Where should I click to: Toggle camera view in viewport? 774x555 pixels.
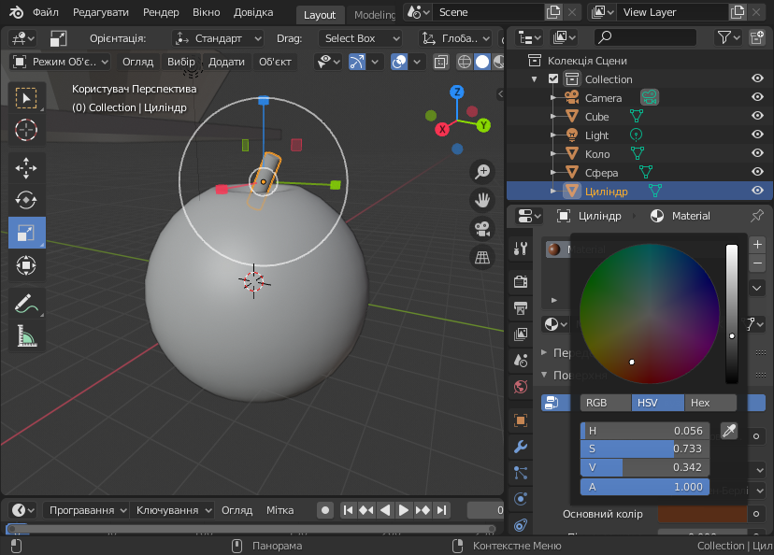[482, 228]
